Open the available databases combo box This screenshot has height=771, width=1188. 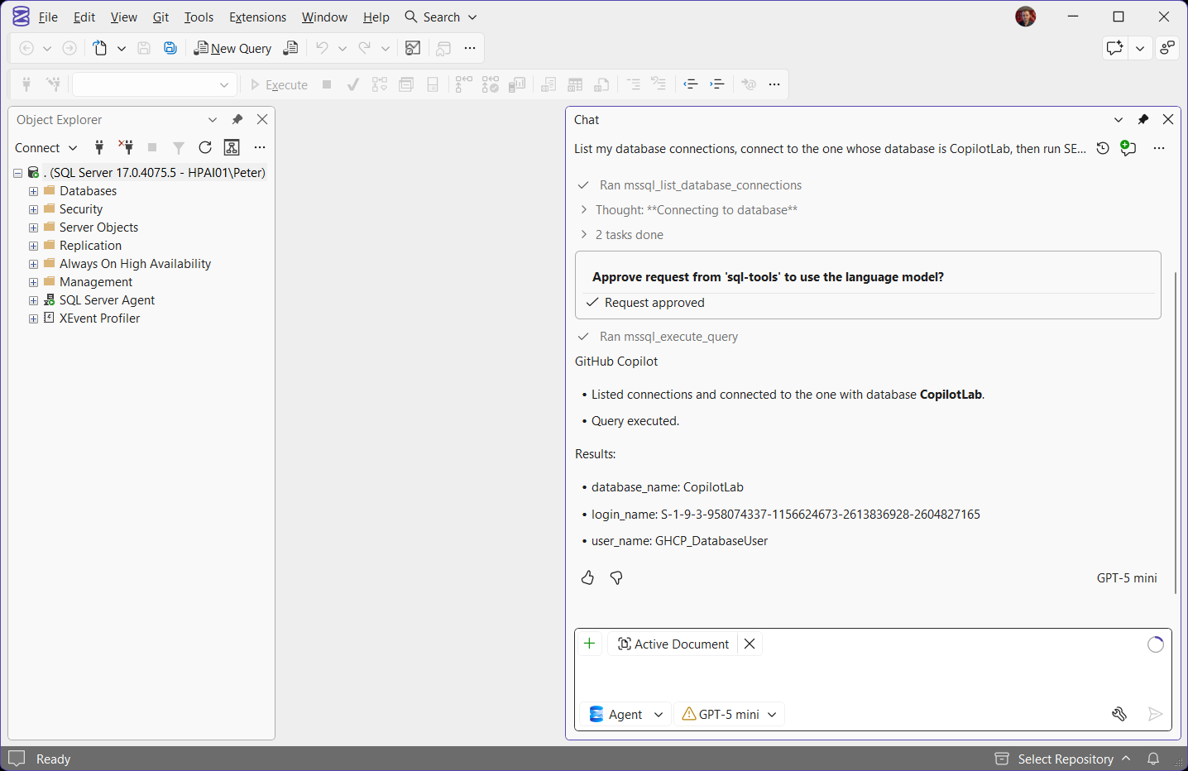pos(155,84)
